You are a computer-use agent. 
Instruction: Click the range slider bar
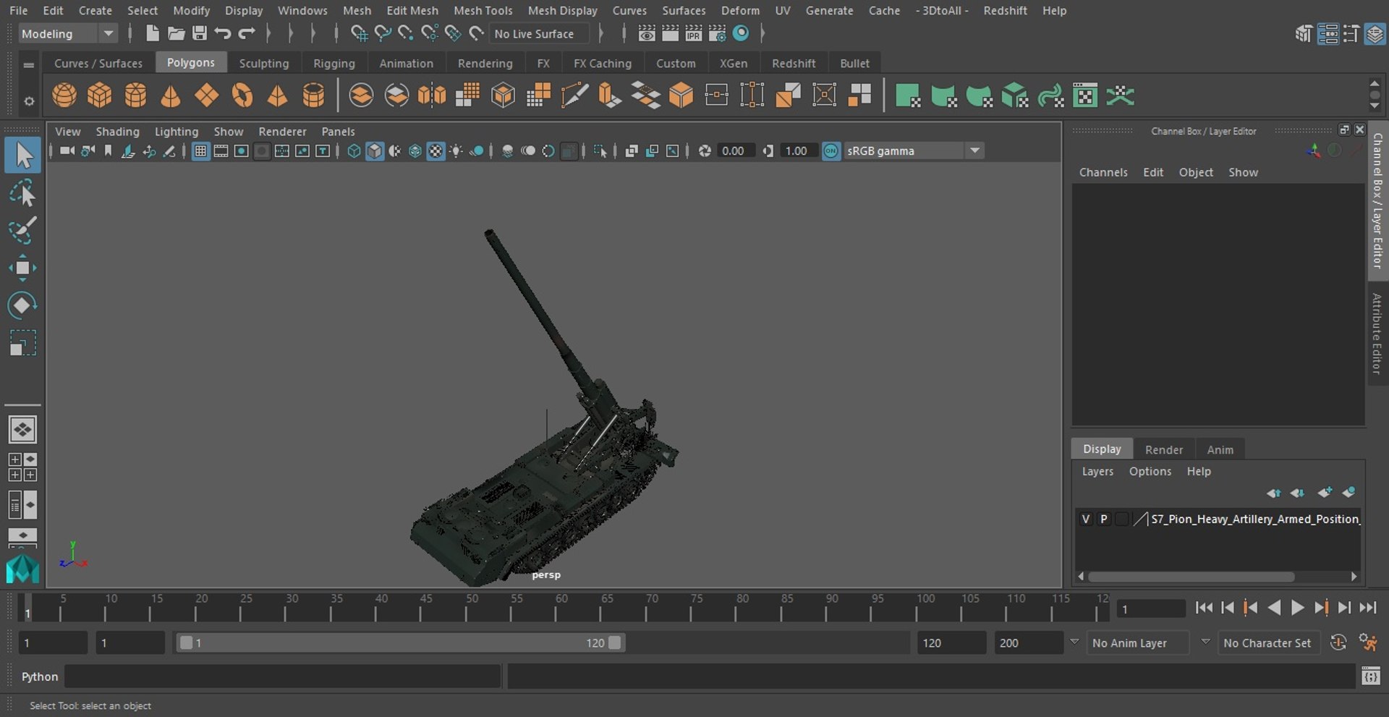click(400, 642)
